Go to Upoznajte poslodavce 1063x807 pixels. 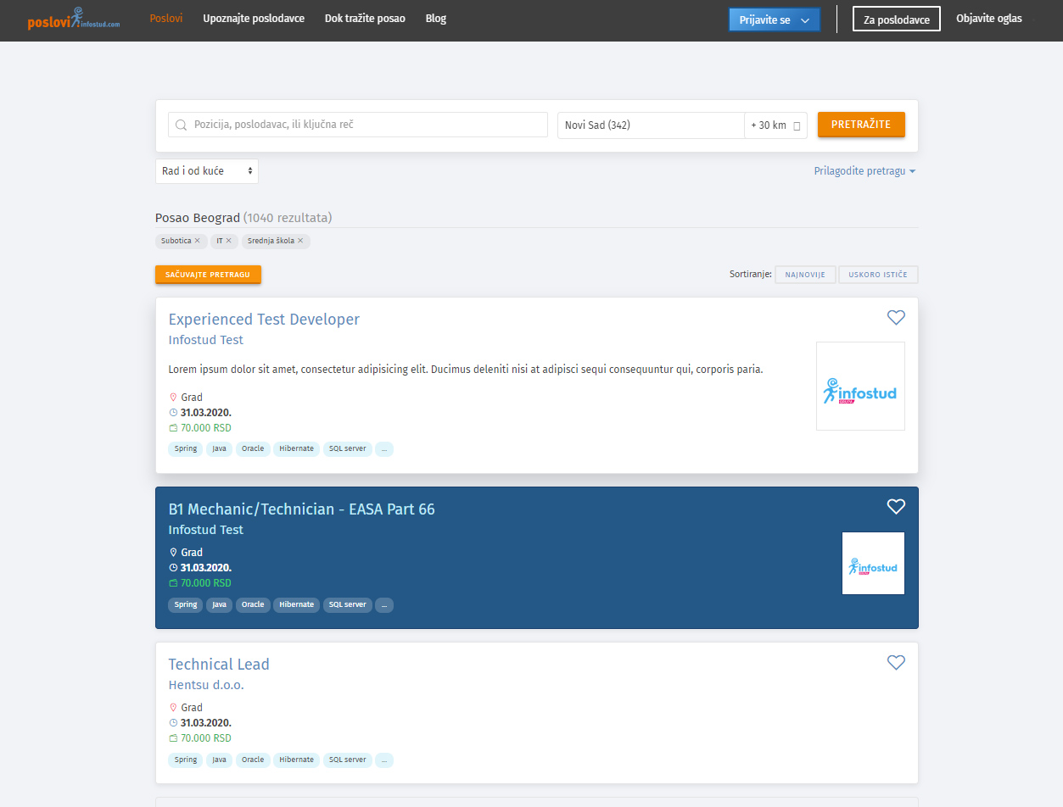click(254, 19)
